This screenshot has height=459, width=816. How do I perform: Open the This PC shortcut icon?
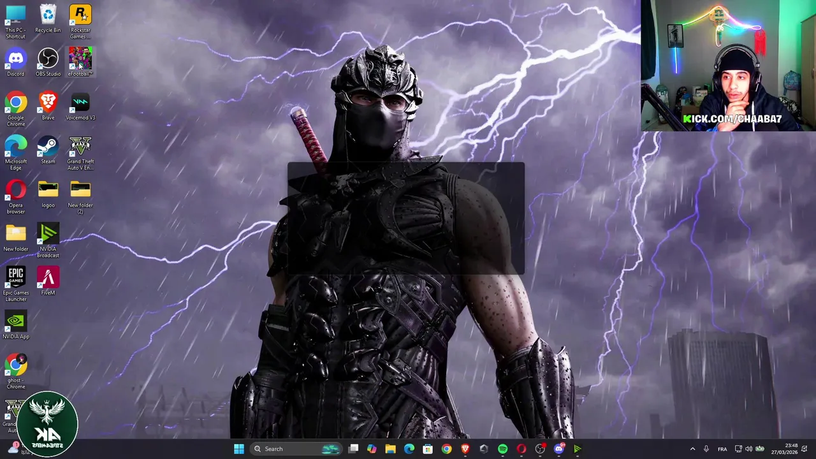(15, 21)
